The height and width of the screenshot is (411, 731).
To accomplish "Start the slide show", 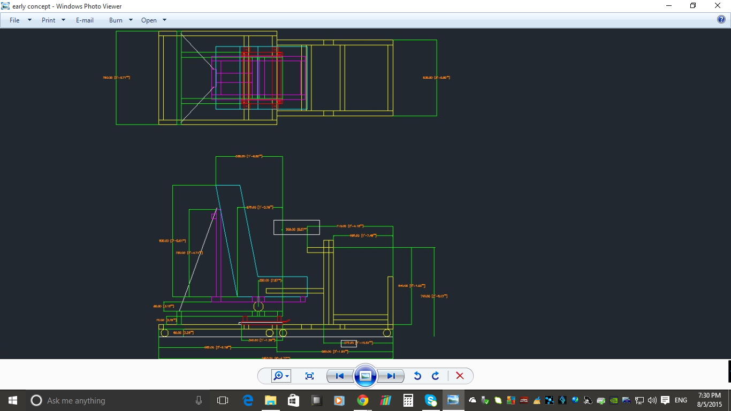I will pyautogui.click(x=365, y=376).
